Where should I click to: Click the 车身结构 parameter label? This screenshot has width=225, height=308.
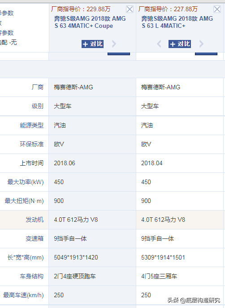click(31, 276)
